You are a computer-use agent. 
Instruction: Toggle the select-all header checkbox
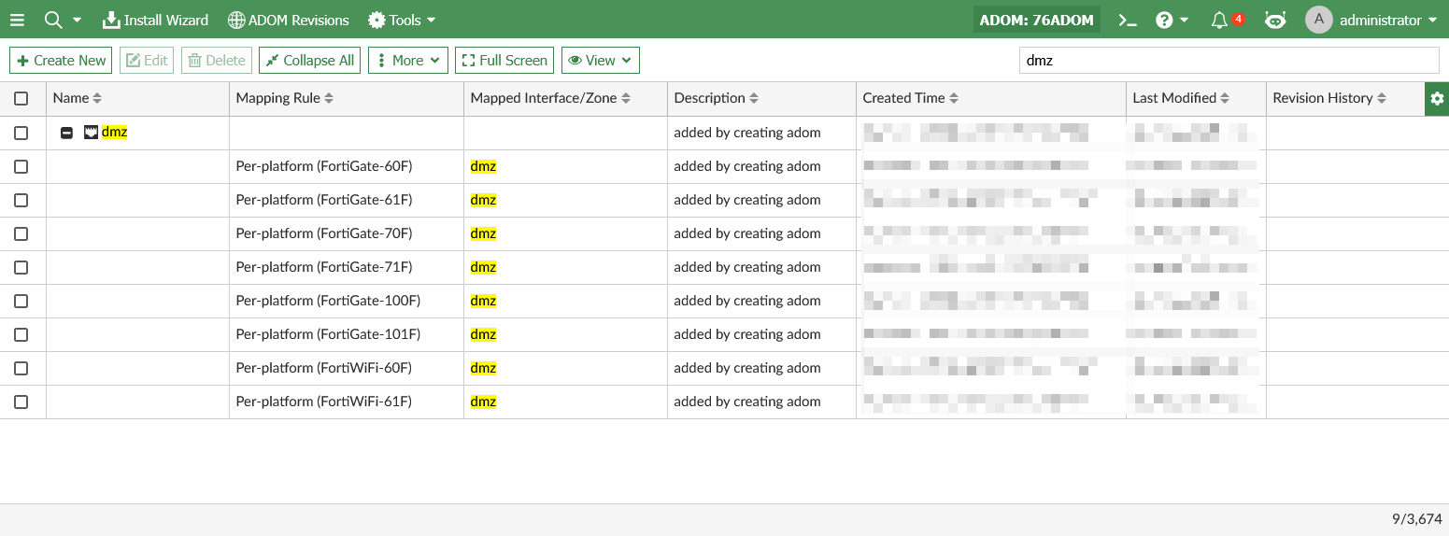[21, 98]
